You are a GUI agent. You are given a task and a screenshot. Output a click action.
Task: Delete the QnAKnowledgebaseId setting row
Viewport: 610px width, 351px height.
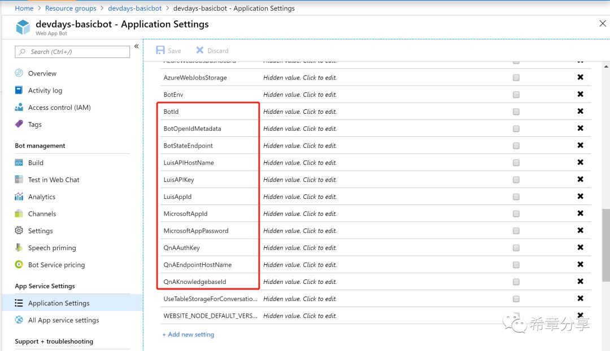point(580,282)
